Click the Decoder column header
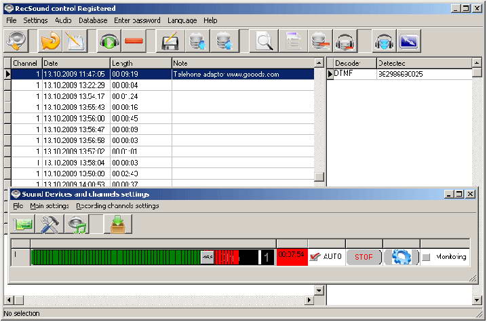 pyautogui.click(x=355, y=63)
